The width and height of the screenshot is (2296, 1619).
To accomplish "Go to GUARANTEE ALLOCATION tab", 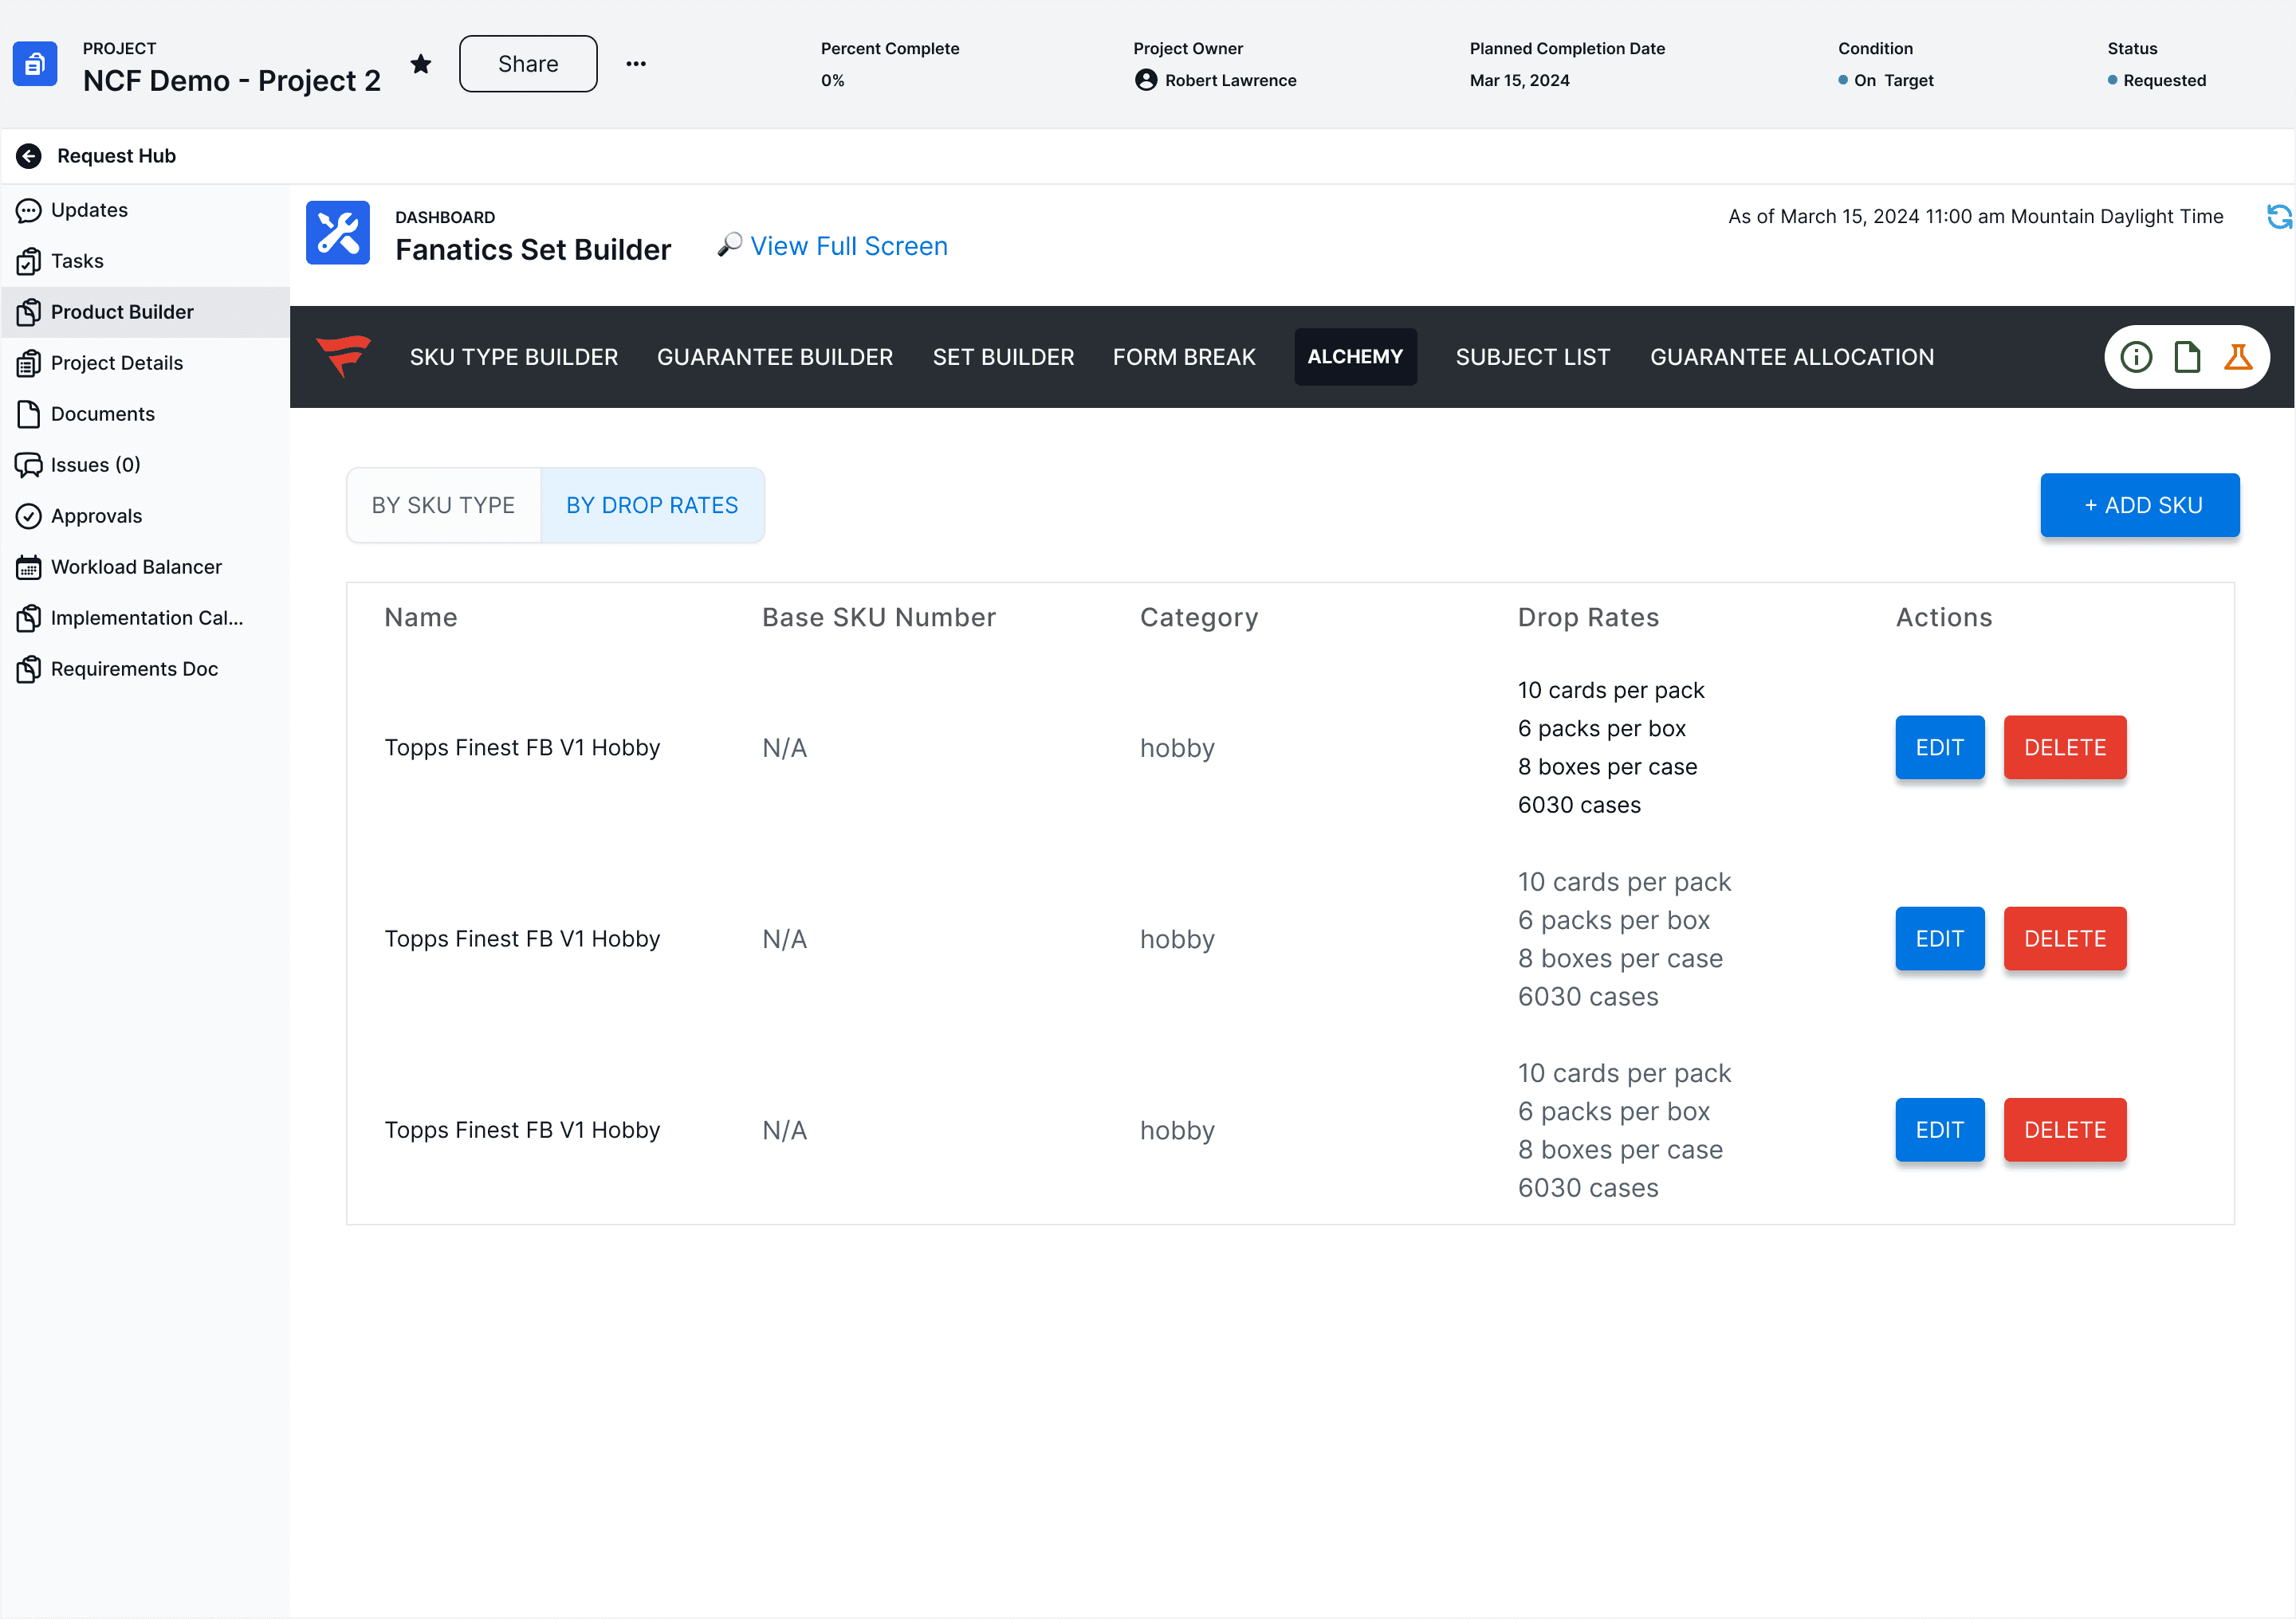I will pyautogui.click(x=1791, y=357).
